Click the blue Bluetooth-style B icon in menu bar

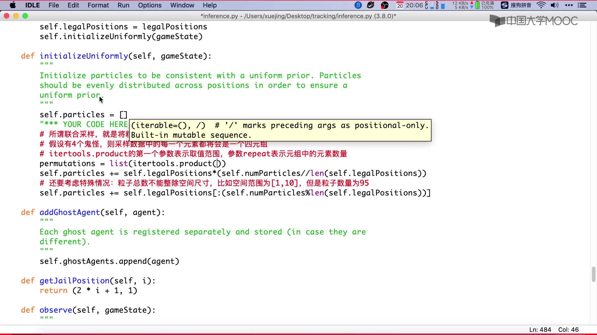tap(358, 5)
